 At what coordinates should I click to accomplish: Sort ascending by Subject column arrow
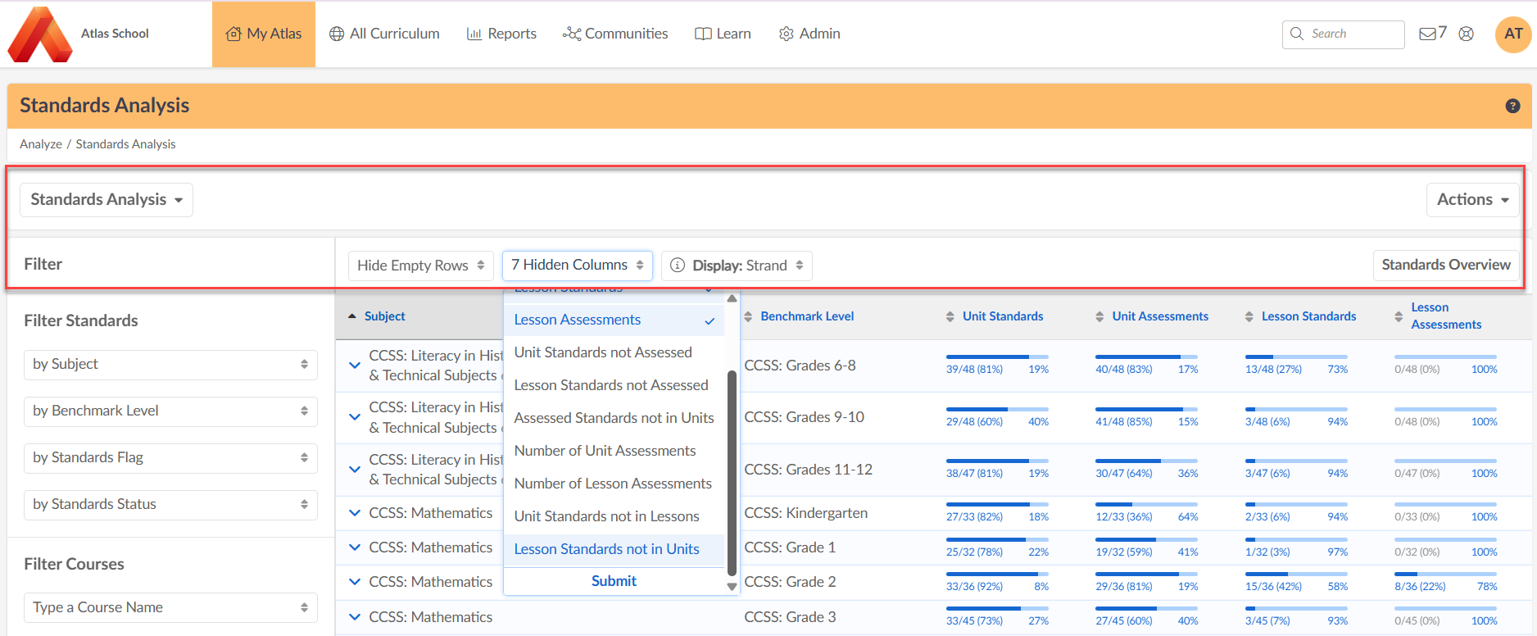point(352,316)
